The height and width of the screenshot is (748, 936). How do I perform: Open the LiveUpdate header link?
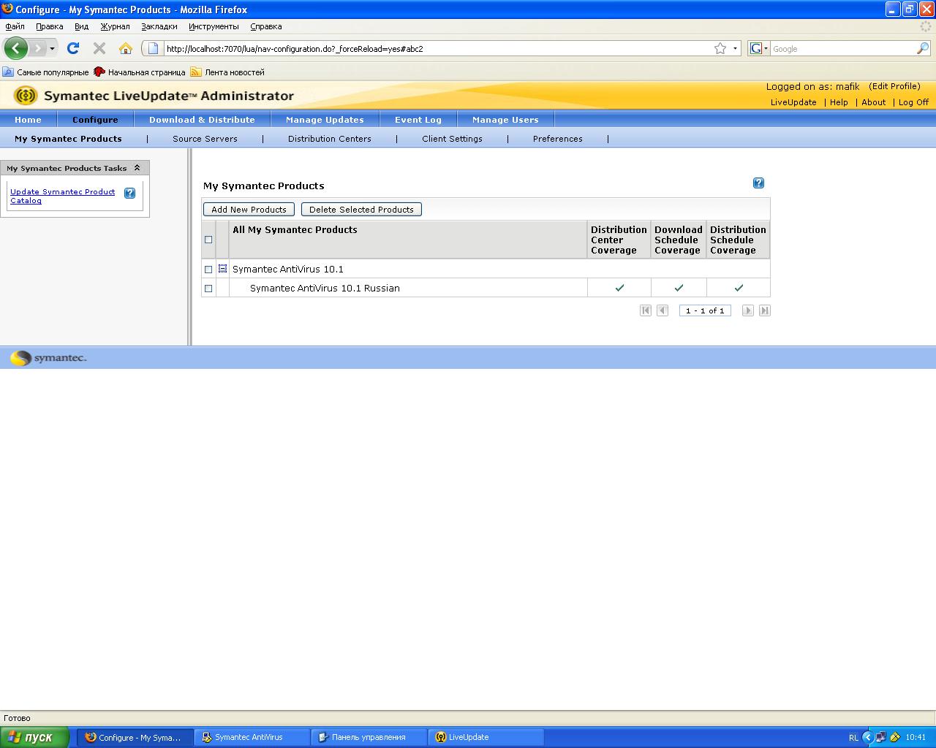pos(793,102)
